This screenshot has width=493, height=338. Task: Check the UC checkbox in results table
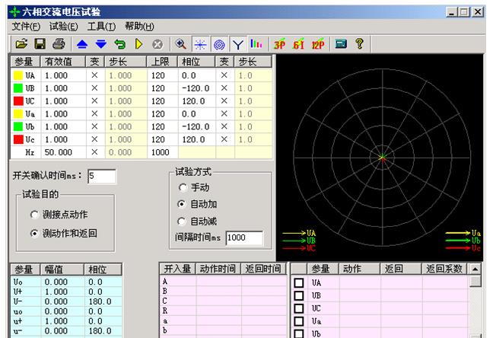(x=299, y=308)
